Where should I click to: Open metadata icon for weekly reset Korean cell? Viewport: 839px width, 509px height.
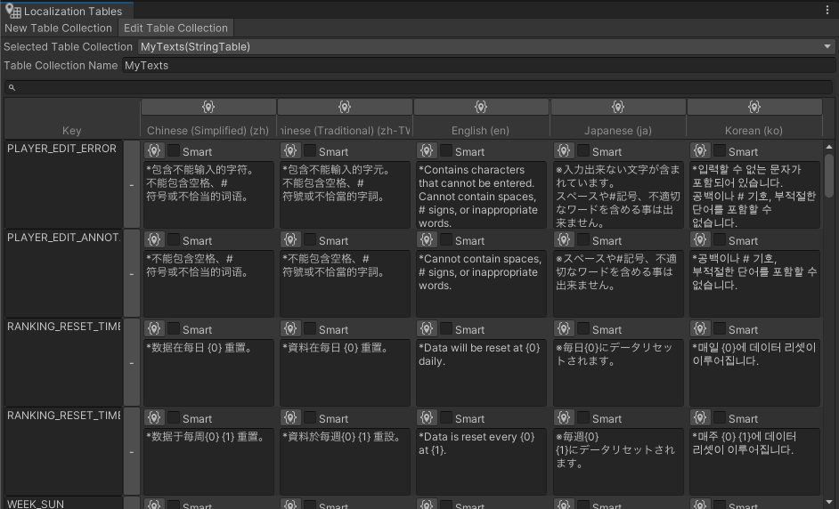700,417
